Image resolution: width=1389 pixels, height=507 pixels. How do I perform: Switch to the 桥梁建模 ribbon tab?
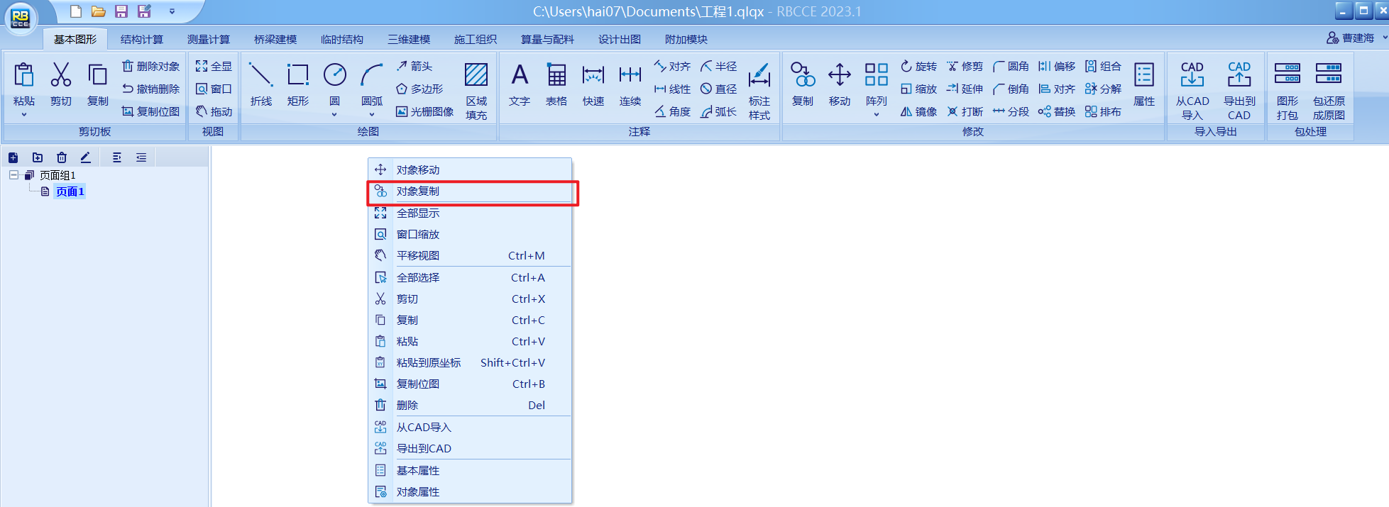point(275,39)
